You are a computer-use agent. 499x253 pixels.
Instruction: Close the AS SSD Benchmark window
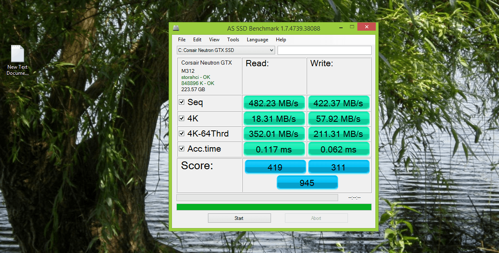(x=366, y=27)
